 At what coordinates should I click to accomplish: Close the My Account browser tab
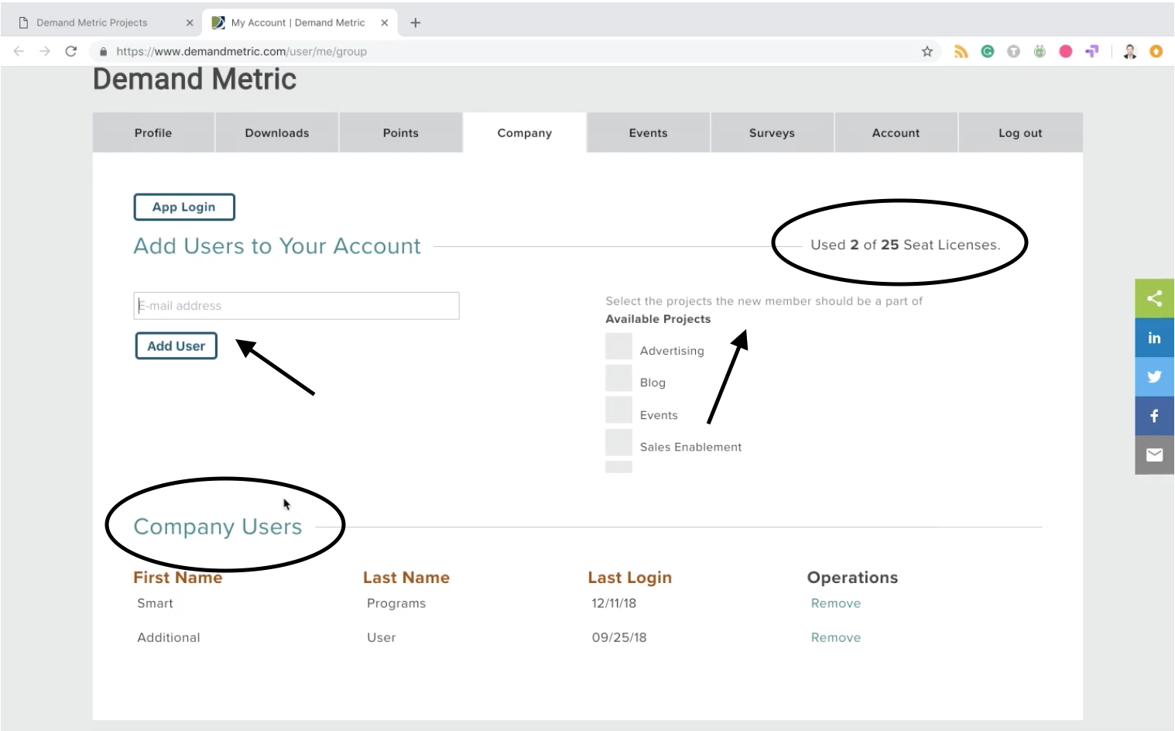click(385, 22)
